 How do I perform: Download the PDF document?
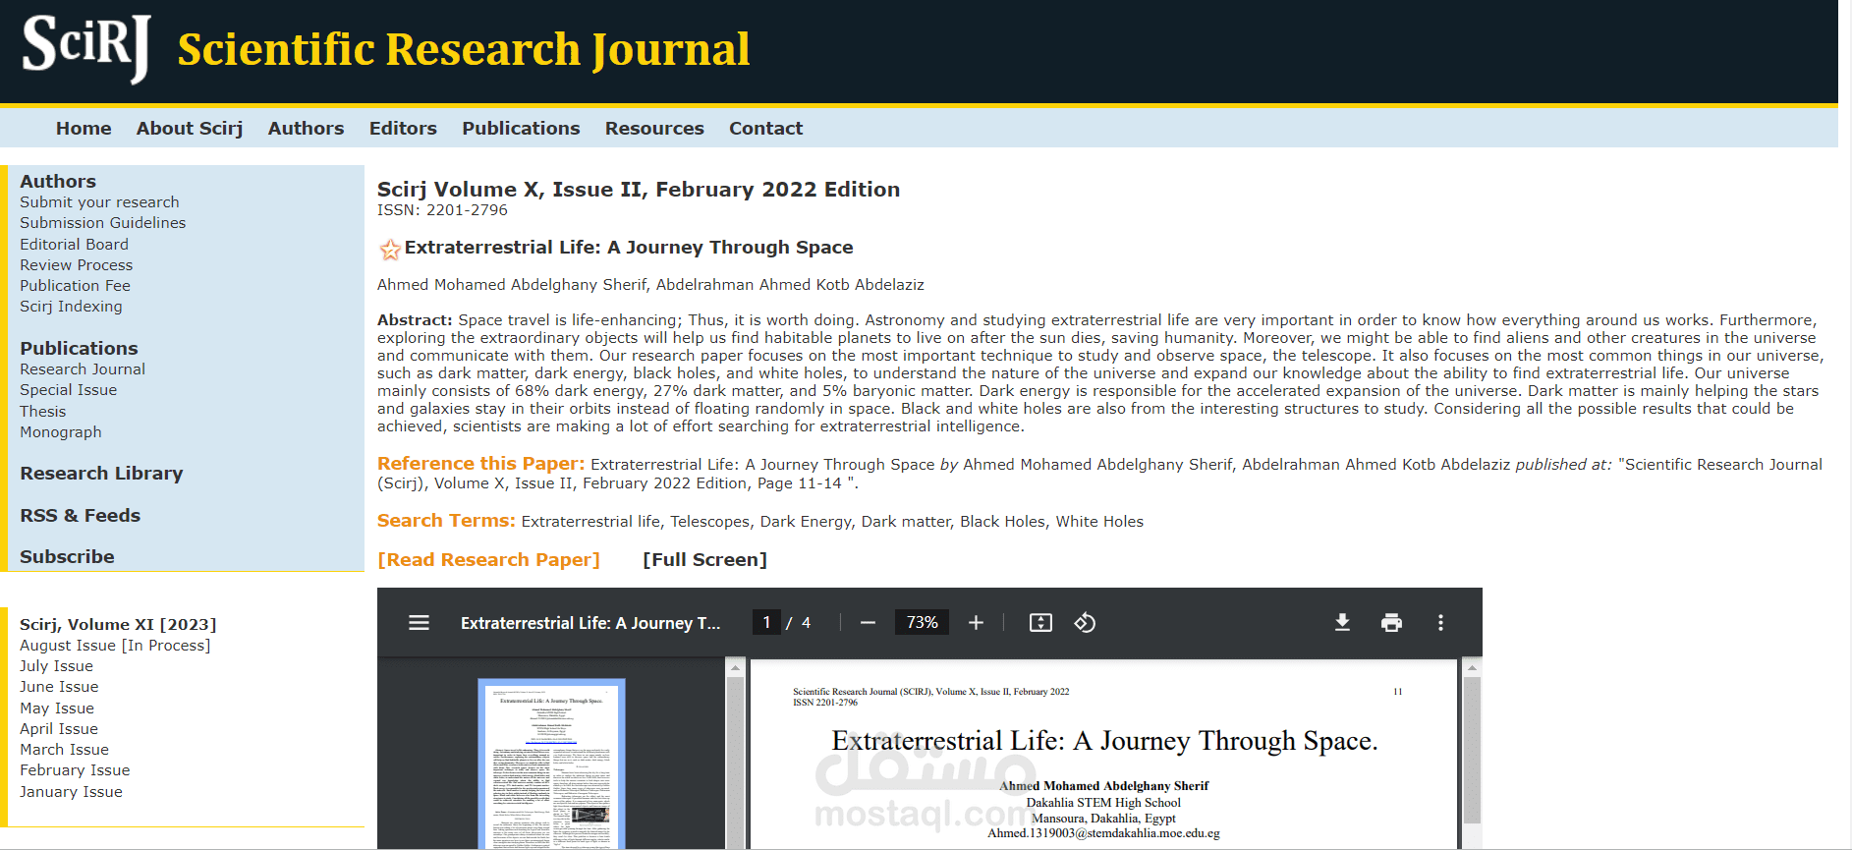(x=1342, y=623)
